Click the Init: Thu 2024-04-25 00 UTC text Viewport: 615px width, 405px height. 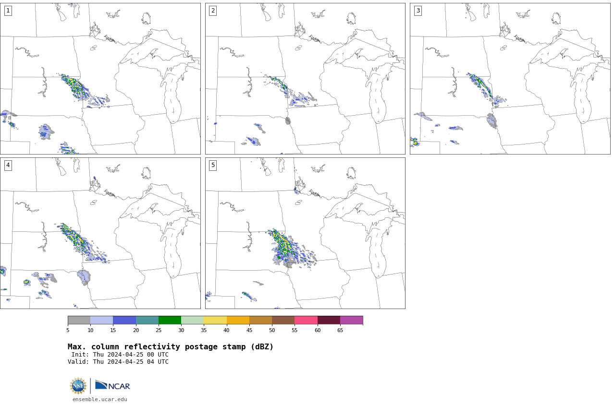click(x=120, y=355)
